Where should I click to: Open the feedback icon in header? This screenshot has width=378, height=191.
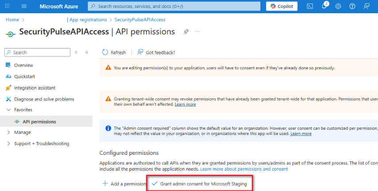[367, 6]
